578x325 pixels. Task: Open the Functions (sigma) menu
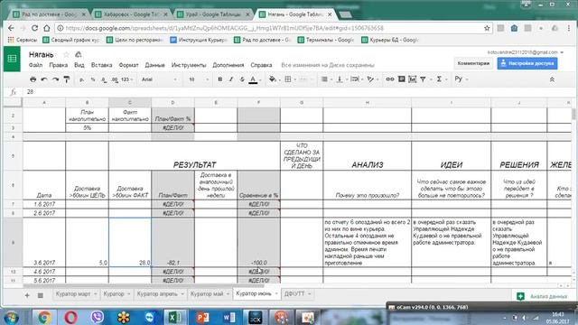(x=441, y=79)
